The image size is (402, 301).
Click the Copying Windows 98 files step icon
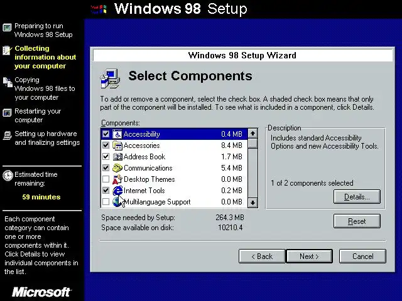[8, 82]
